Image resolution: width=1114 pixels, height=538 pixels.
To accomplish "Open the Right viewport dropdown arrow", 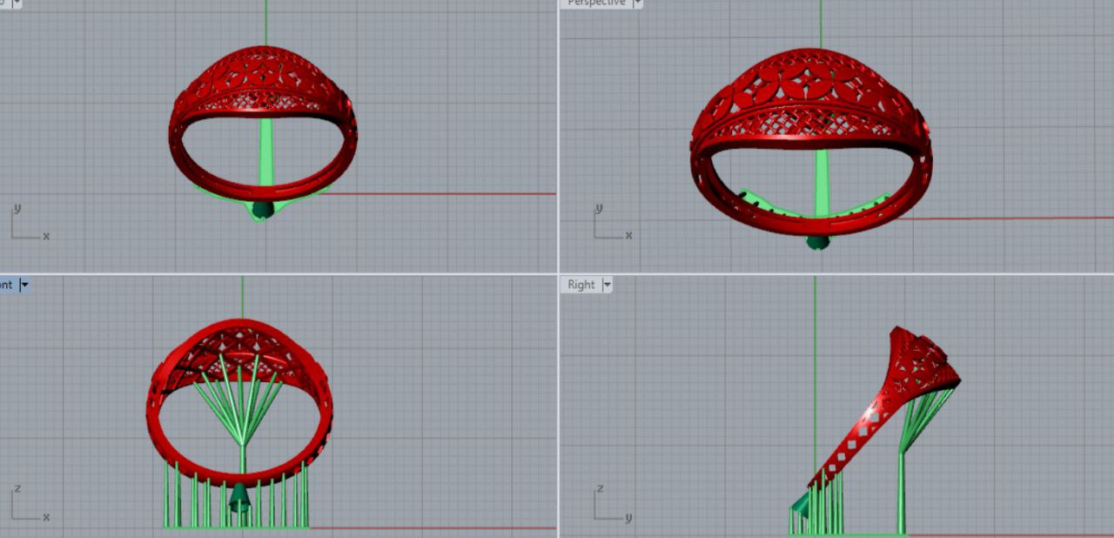I will (x=607, y=285).
